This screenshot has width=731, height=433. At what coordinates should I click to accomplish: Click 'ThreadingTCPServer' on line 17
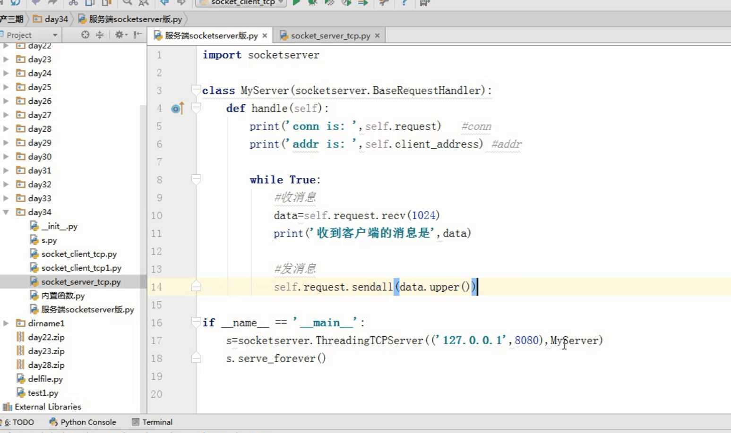pyautogui.click(x=369, y=340)
